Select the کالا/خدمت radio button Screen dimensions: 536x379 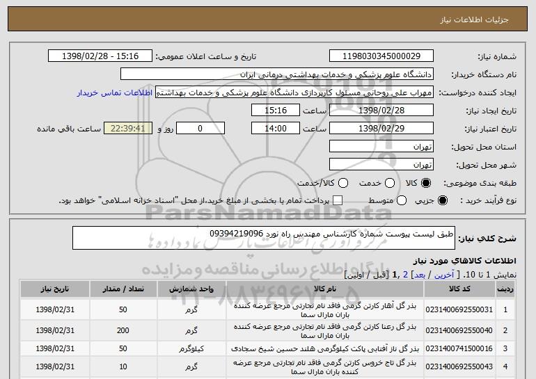(x=343, y=183)
